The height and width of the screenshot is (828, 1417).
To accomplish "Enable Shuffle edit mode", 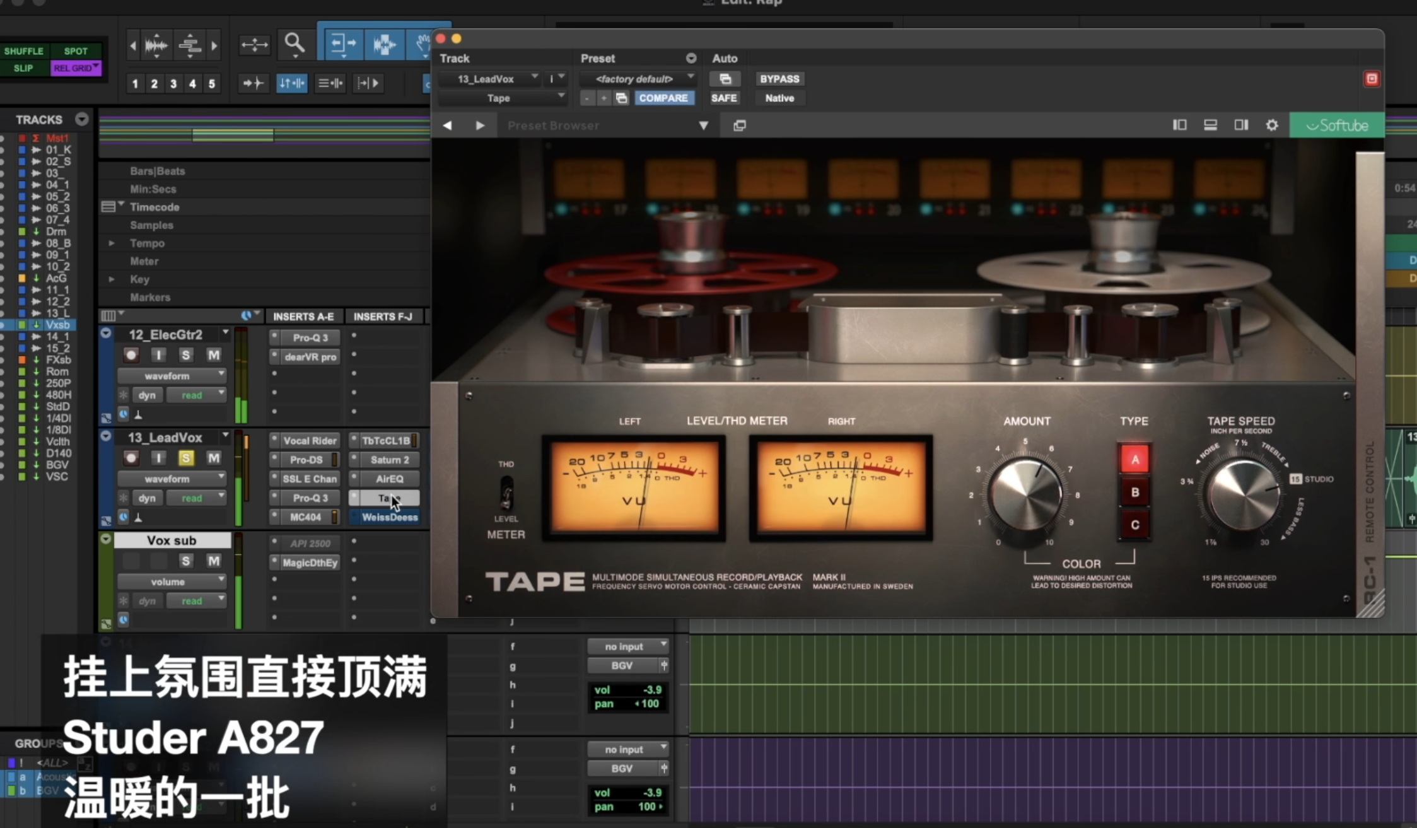I will 24,51.
